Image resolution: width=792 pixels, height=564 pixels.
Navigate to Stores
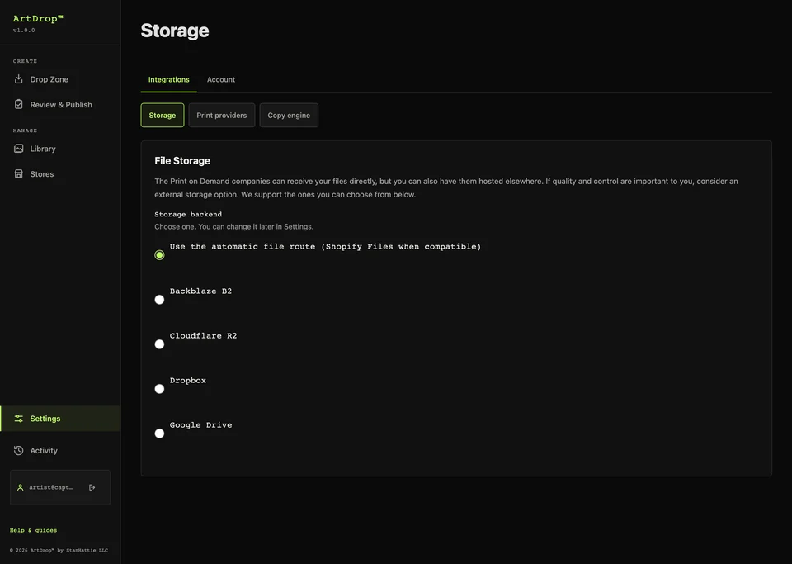tap(60, 174)
